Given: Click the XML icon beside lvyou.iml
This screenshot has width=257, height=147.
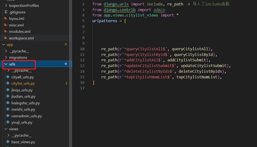Looking at the screenshot, I should (x=6, y=19).
